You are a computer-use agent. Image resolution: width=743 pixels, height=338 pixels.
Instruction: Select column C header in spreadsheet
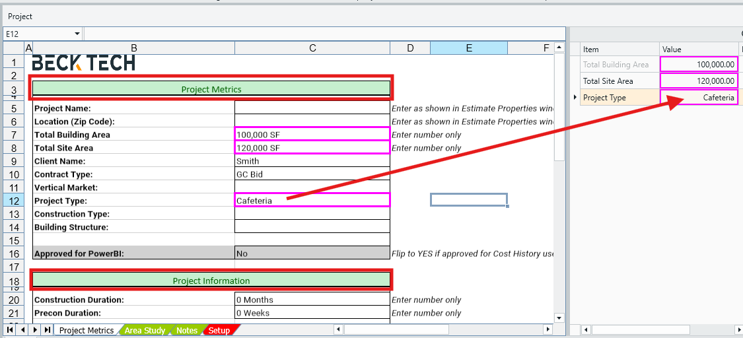click(312, 48)
